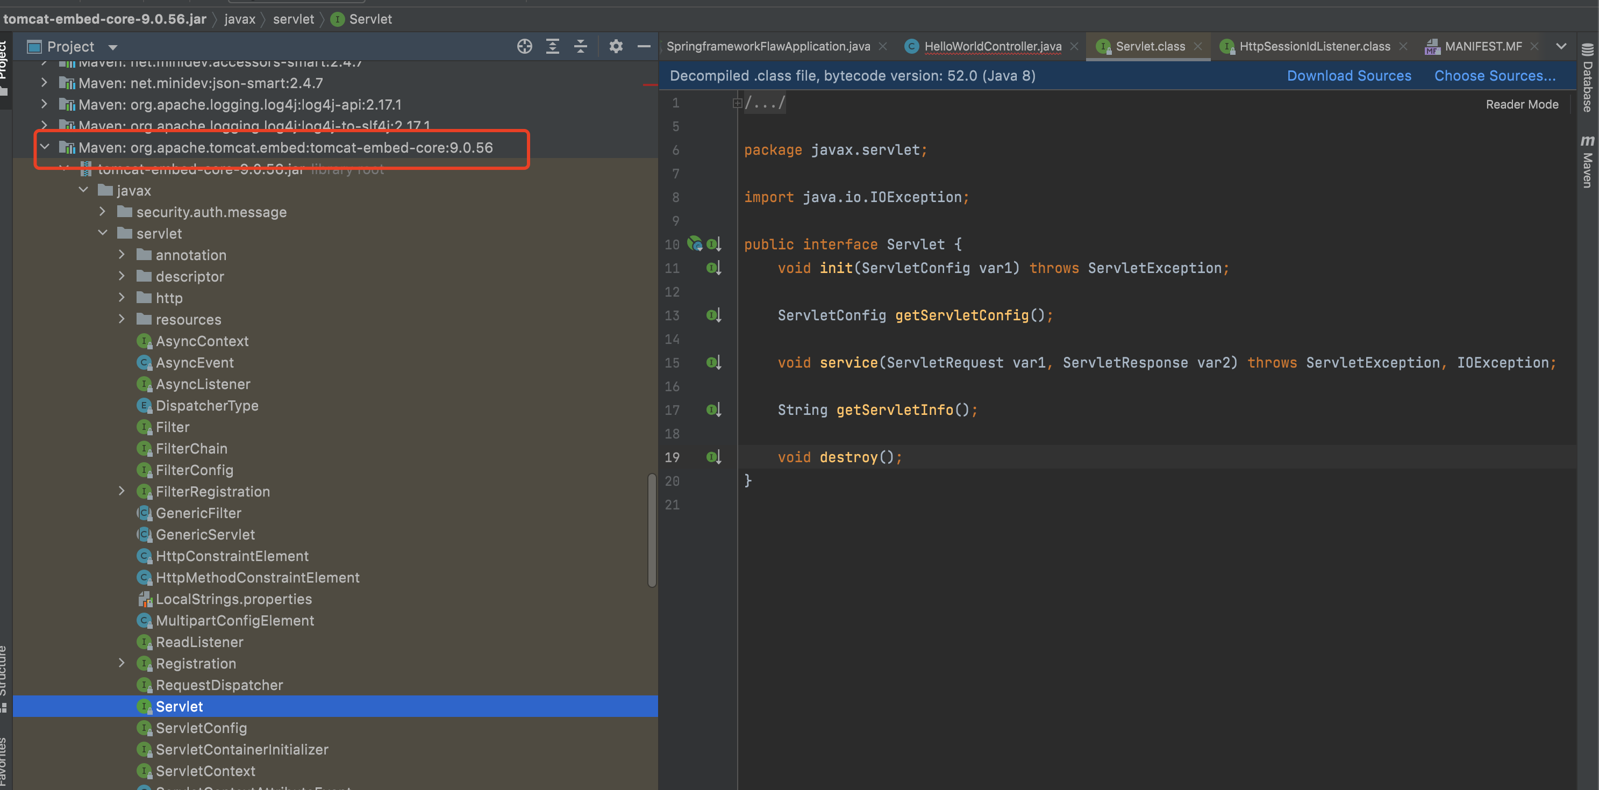Switch to MANIFEST.MF tab
The height and width of the screenshot is (790, 1599).
[1482, 47]
